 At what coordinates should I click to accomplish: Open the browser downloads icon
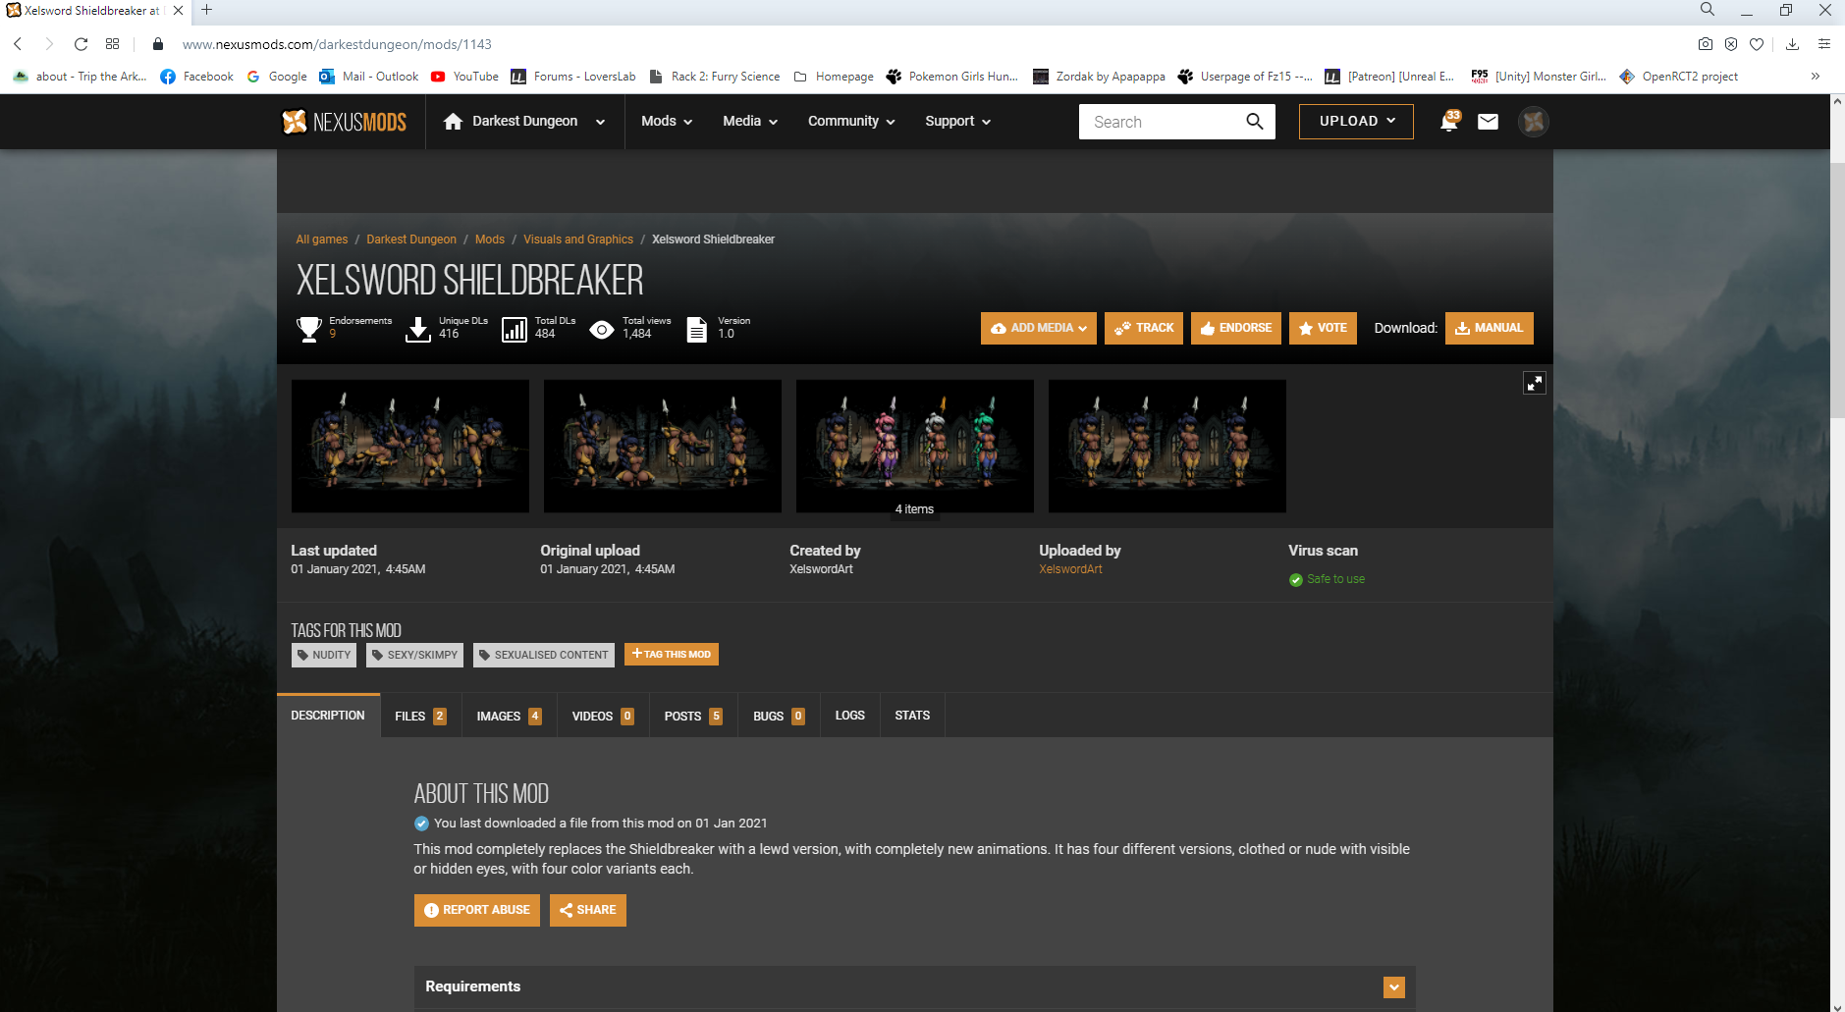[1792, 44]
